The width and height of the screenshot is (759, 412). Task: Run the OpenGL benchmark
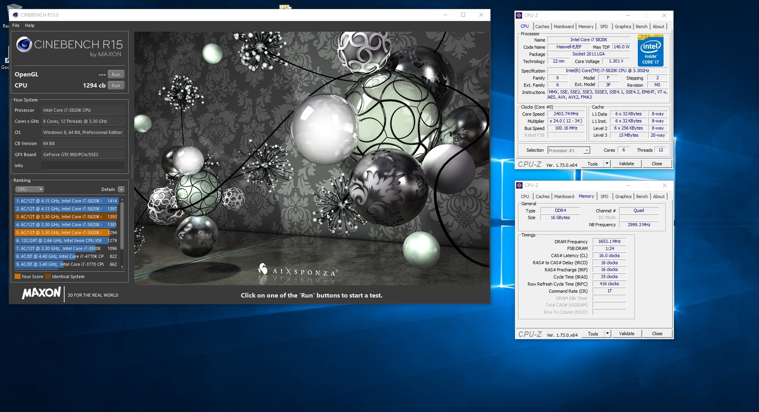(x=116, y=74)
